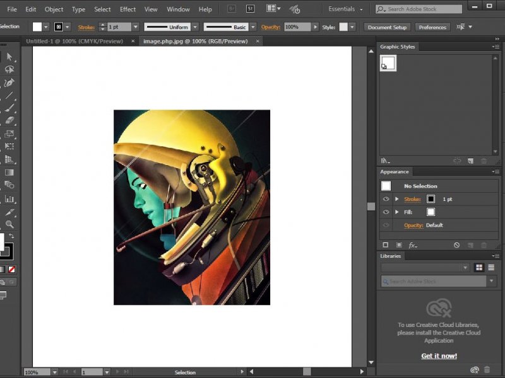Select the Eraser tool
This screenshot has height=378, width=505.
[x=9, y=120]
